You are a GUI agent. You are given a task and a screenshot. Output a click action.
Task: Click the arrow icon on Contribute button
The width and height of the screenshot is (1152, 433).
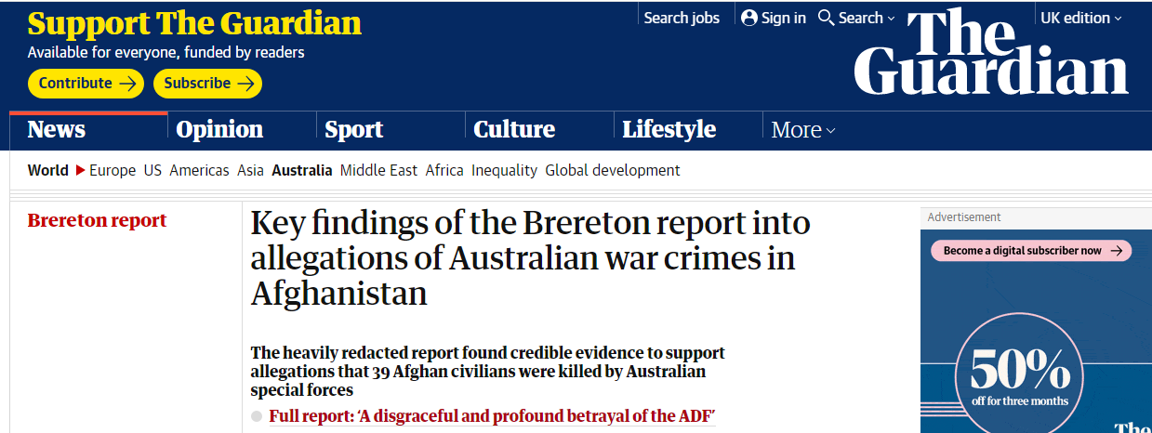point(128,84)
